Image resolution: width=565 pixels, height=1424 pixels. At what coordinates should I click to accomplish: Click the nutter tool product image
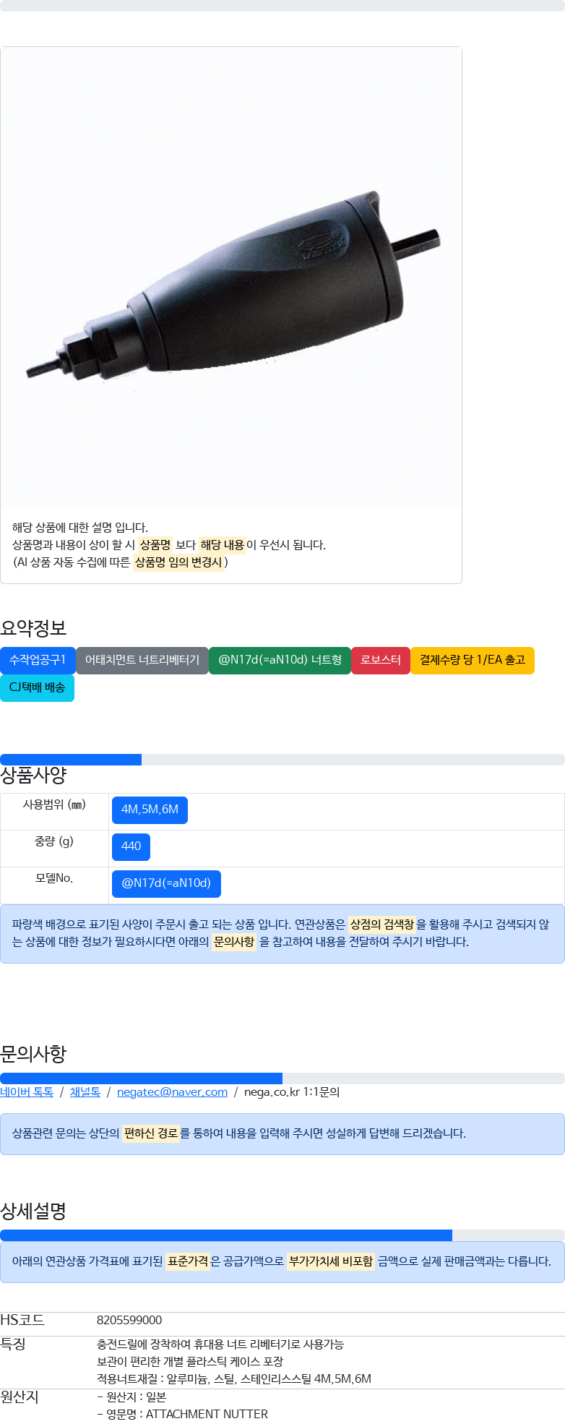click(x=231, y=277)
